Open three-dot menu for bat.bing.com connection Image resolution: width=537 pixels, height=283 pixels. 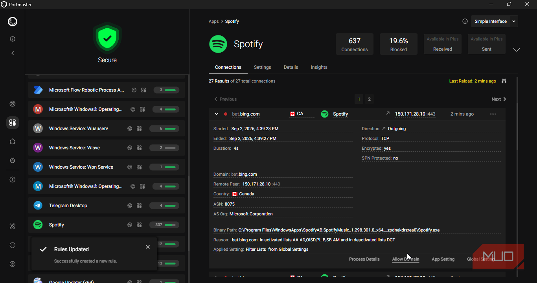point(493,114)
